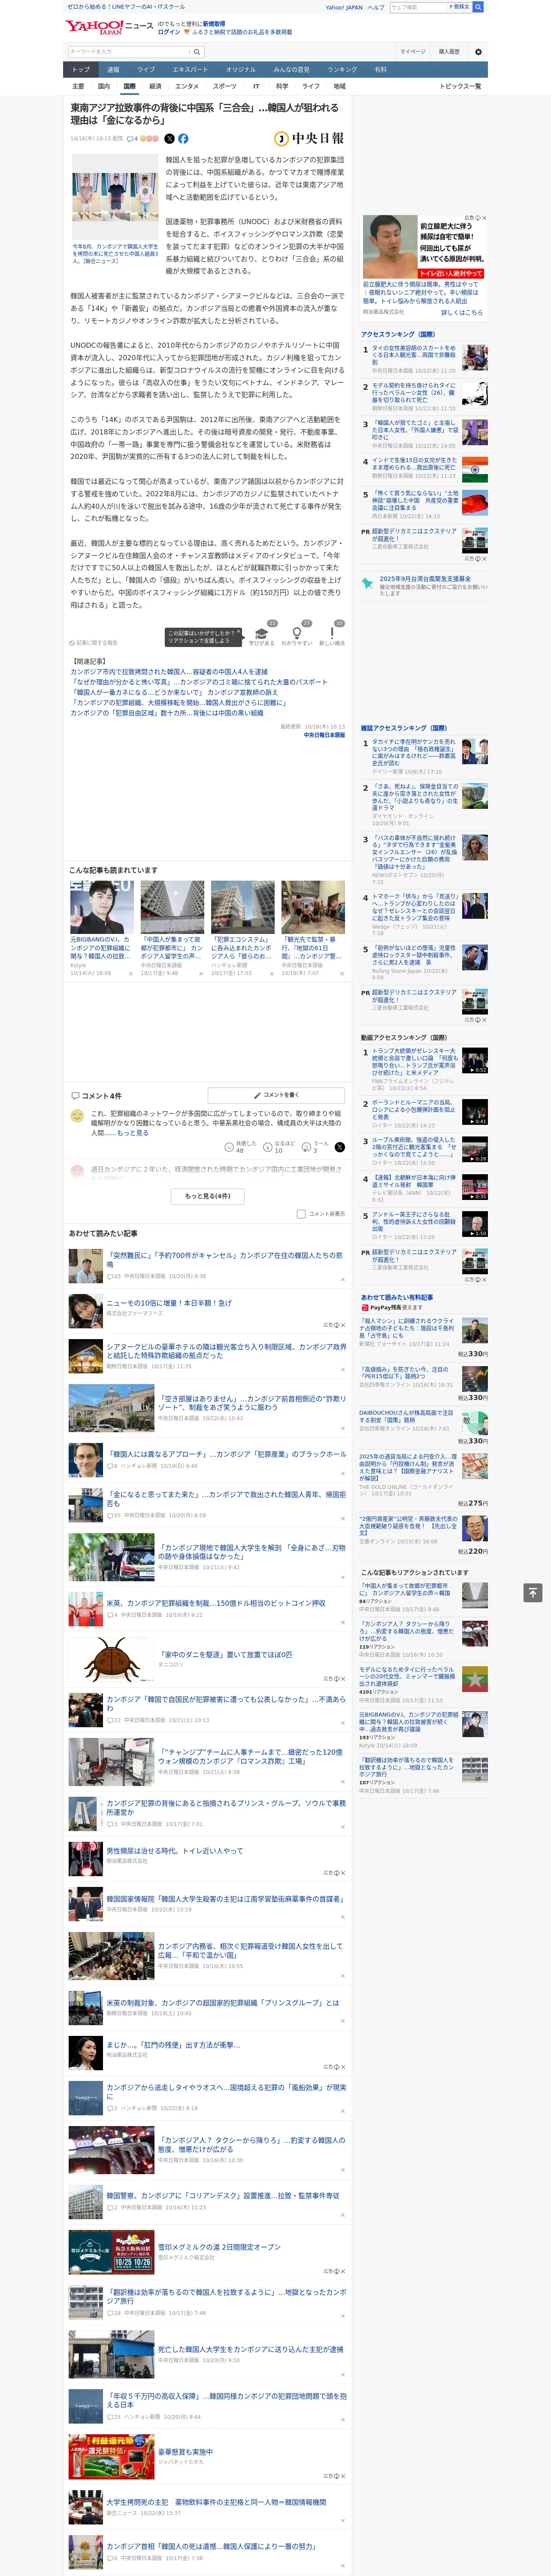
Task: Open the トップ tab
Action: pyautogui.click(x=81, y=70)
